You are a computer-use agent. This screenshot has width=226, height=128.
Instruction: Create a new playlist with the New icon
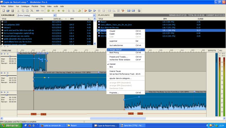[x=4, y=11]
